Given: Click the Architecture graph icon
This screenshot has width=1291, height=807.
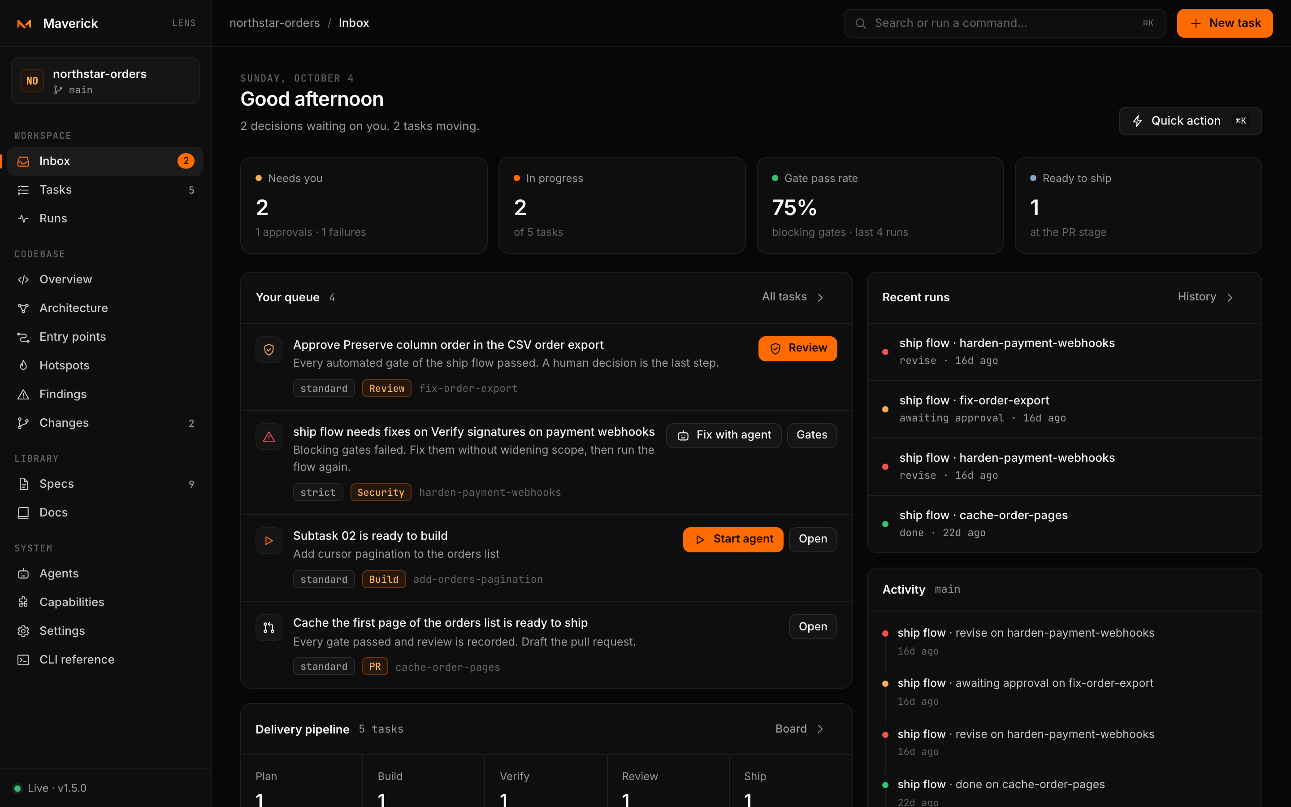Looking at the screenshot, I should click(x=23, y=308).
